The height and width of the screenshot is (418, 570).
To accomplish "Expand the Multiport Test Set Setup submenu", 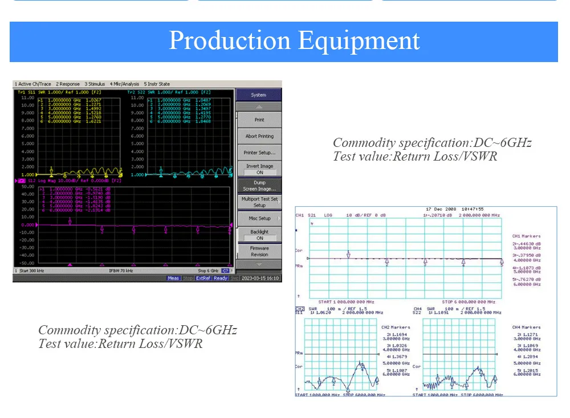I will pyautogui.click(x=259, y=202).
